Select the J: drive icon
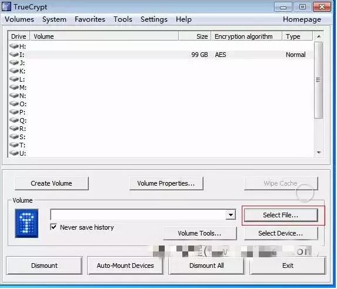This screenshot has width=337, height=289. (14, 63)
